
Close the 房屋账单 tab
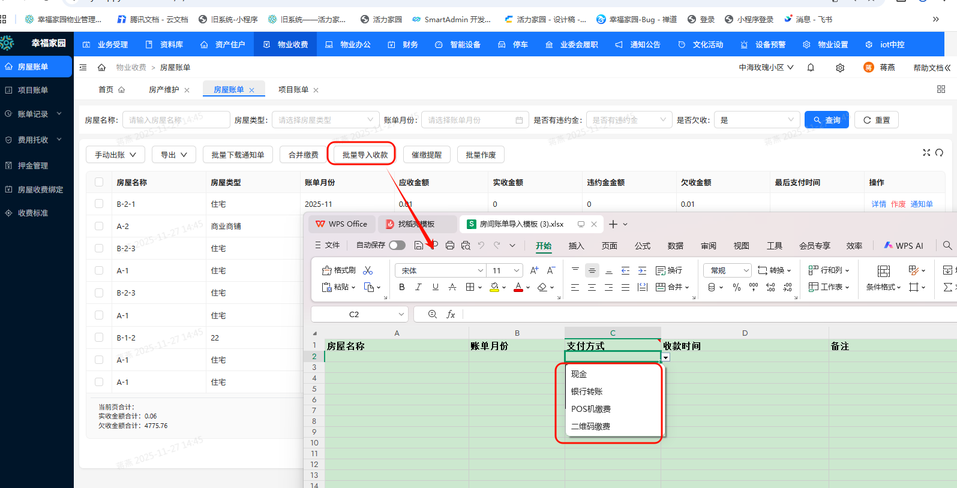(x=252, y=90)
